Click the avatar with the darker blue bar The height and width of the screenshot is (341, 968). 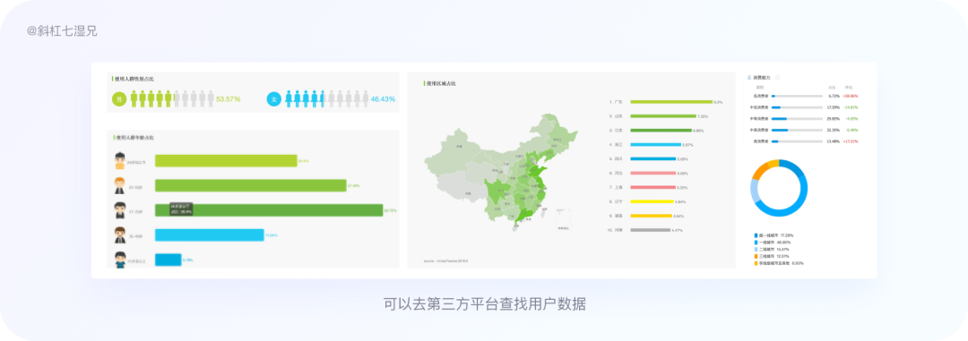[x=120, y=260]
